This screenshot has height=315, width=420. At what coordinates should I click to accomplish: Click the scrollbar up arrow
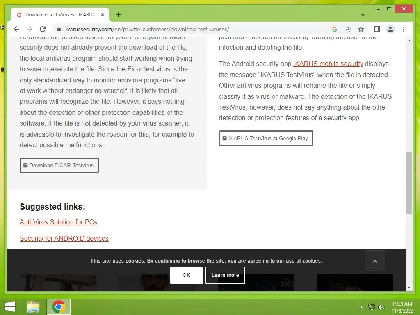pyautogui.click(x=409, y=41)
